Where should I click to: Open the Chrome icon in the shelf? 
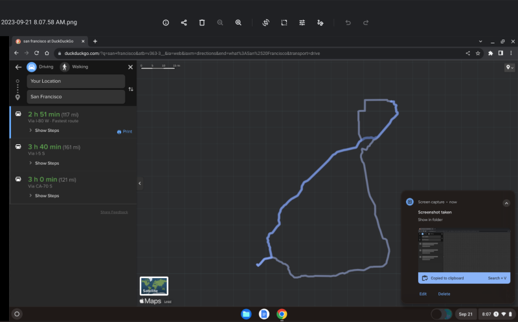pos(282,314)
